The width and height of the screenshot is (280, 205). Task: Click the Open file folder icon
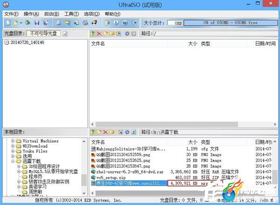16,23
